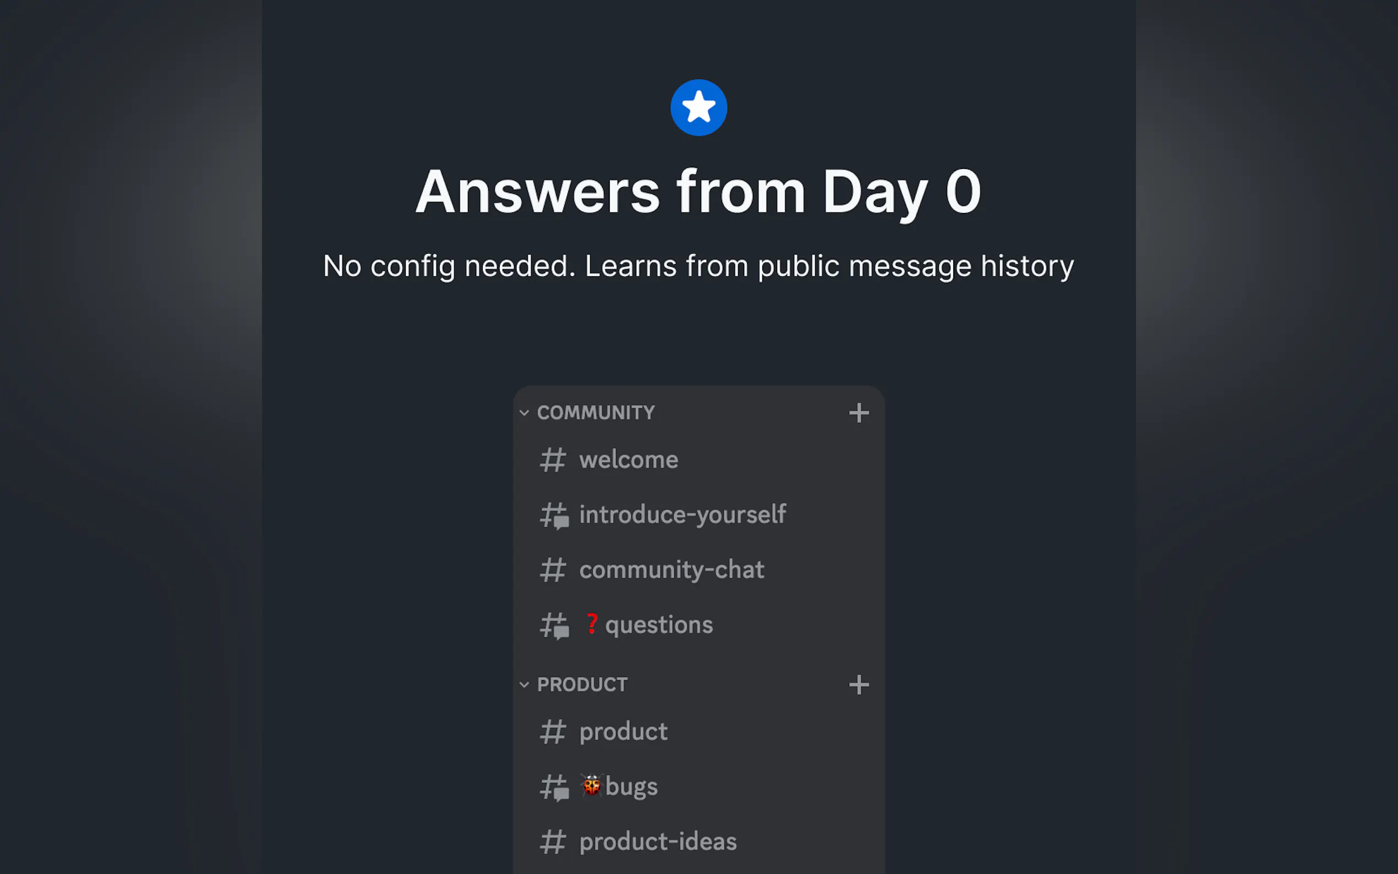Open the welcome channel
The image size is (1398, 874).
click(x=628, y=460)
